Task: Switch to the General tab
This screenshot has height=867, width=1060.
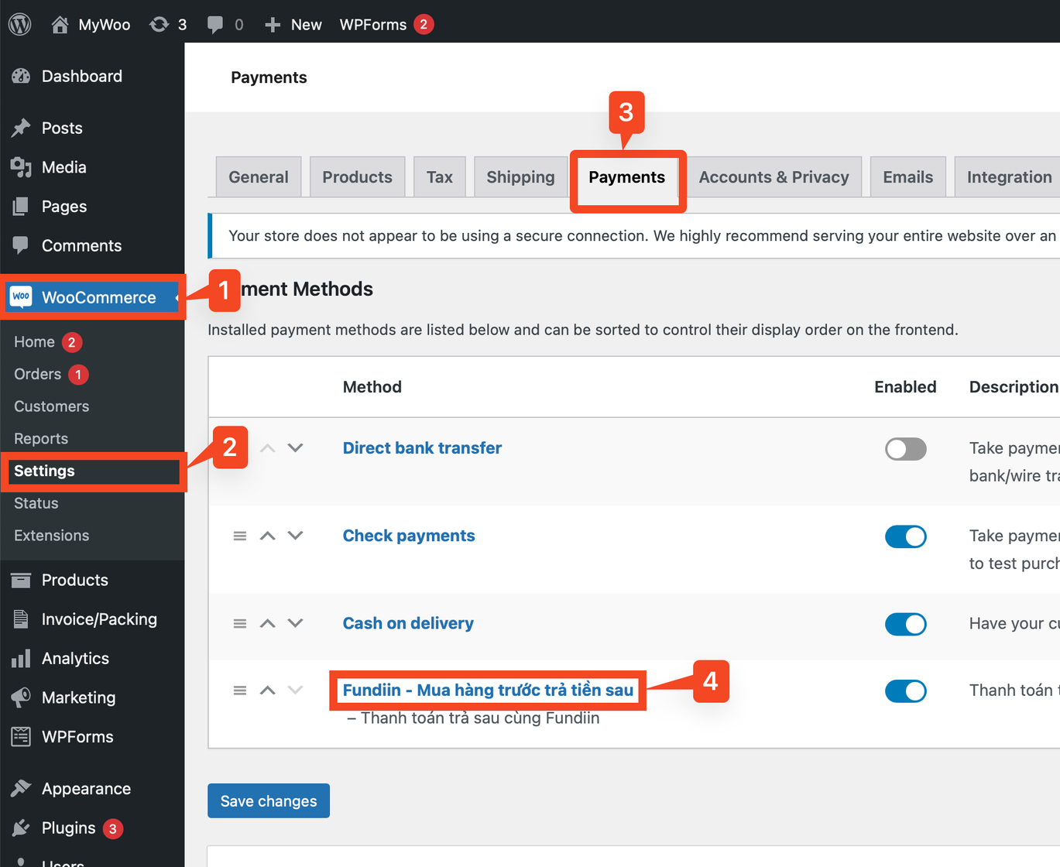Action: tap(259, 177)
